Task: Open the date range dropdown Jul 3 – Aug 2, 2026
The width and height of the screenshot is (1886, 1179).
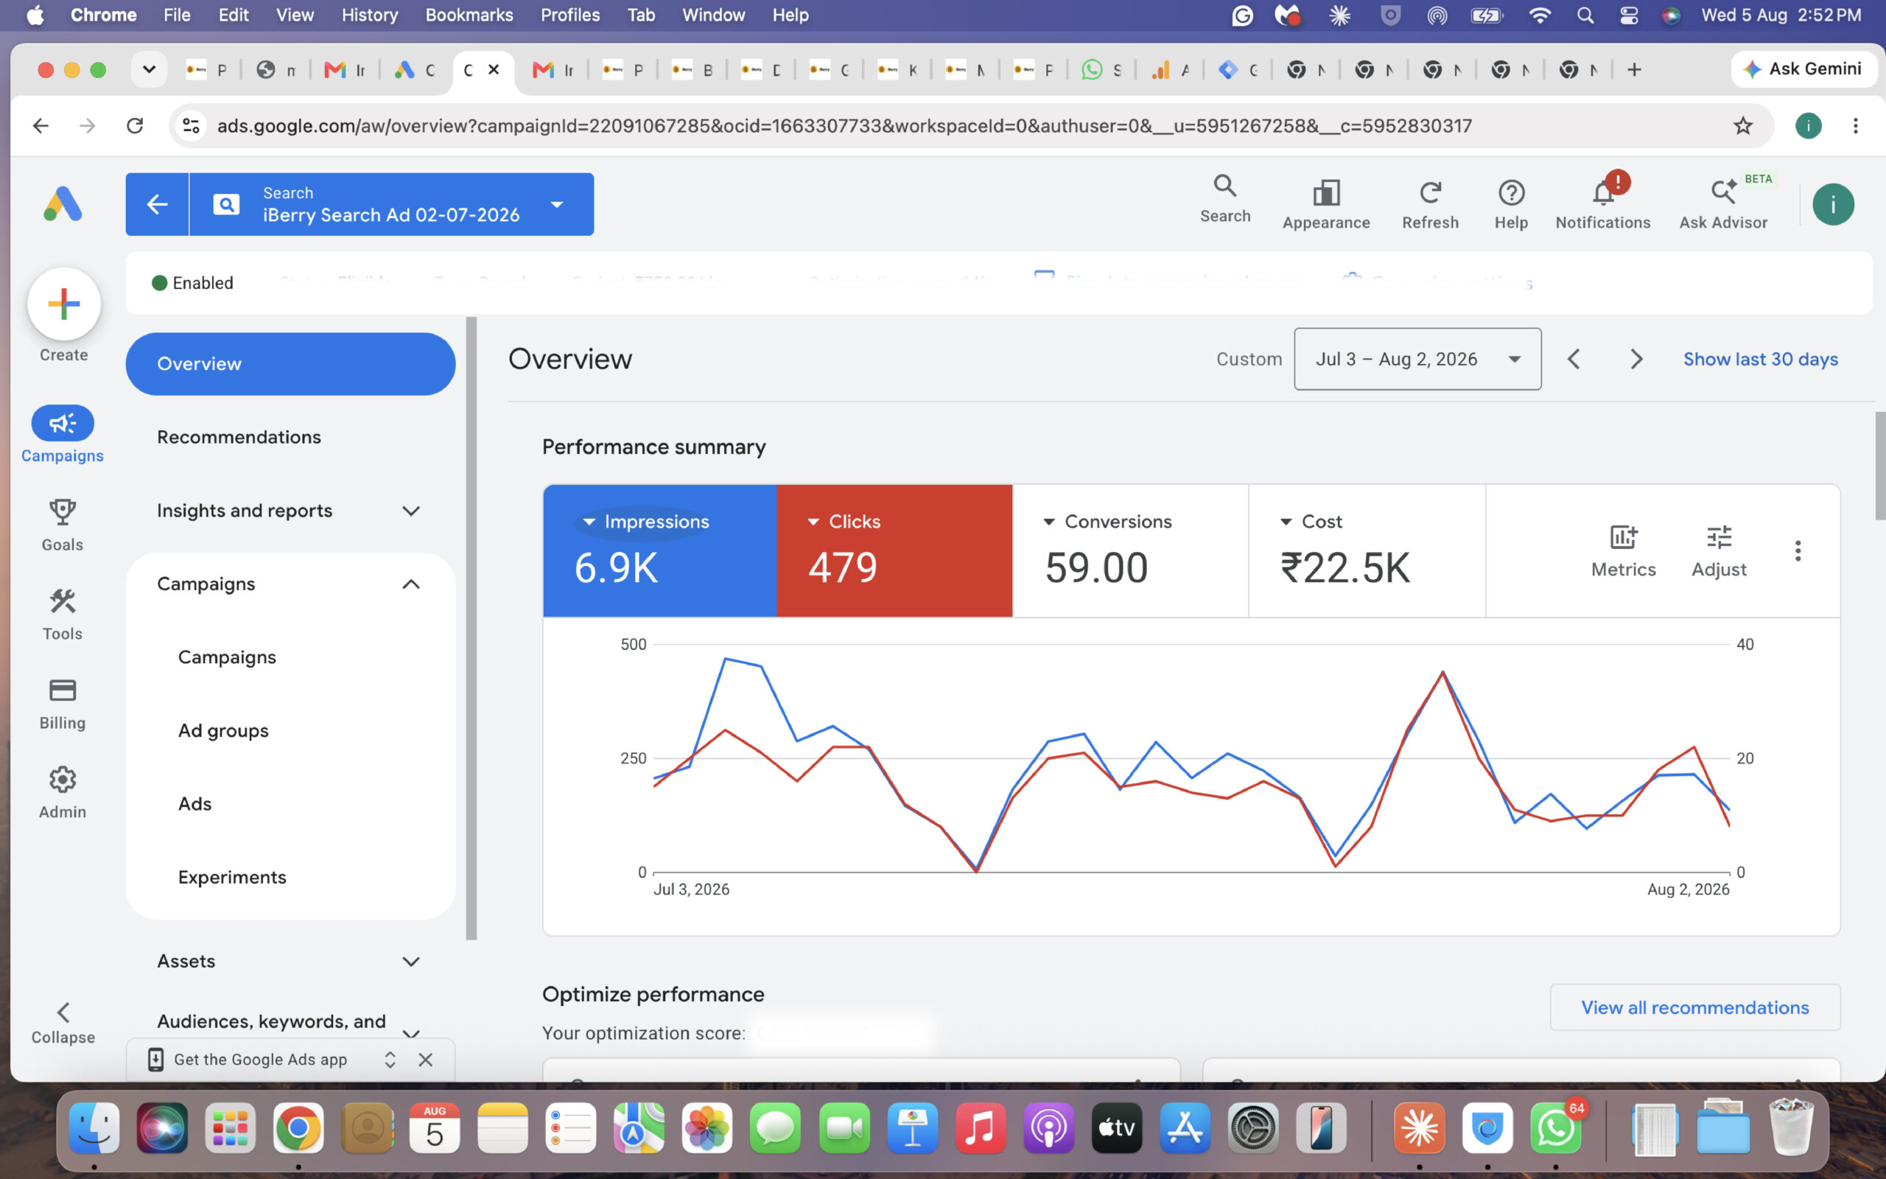Action: click(1417, 359)
